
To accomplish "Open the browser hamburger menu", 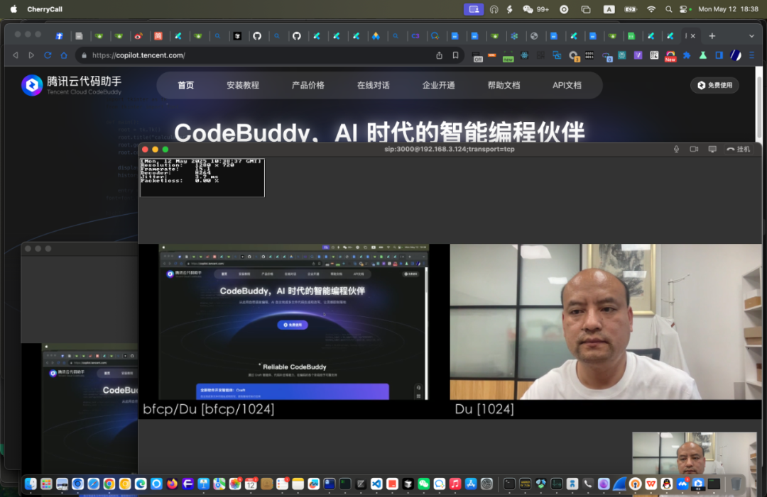I will tap(752, 55).
